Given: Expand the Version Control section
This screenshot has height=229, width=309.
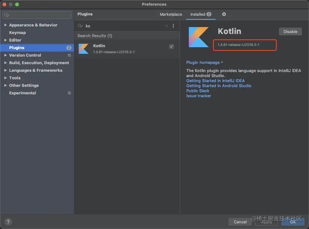Looking at the screenshot, I should (x=6, y=55).
